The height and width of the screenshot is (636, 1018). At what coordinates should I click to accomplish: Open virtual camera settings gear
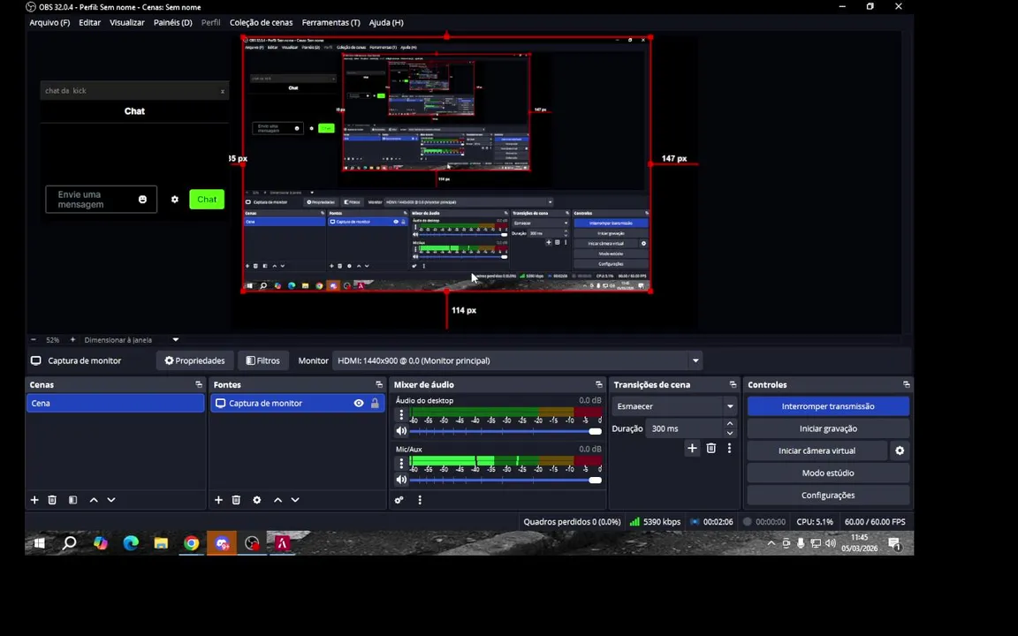(900, 450)
